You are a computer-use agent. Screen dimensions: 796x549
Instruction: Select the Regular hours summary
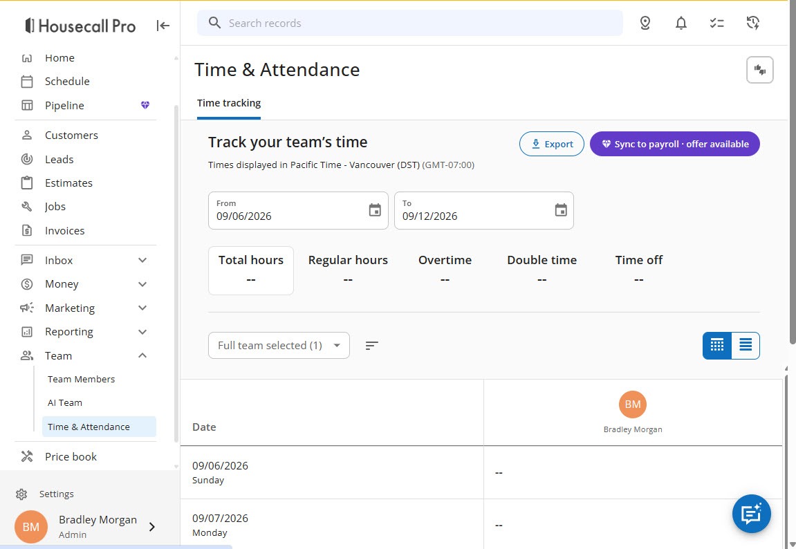348,270
